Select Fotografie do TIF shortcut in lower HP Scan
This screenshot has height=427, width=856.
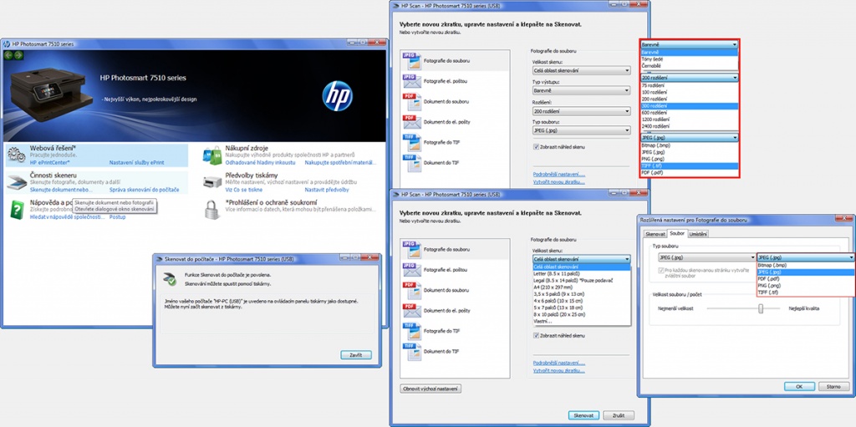pos(454,331)
